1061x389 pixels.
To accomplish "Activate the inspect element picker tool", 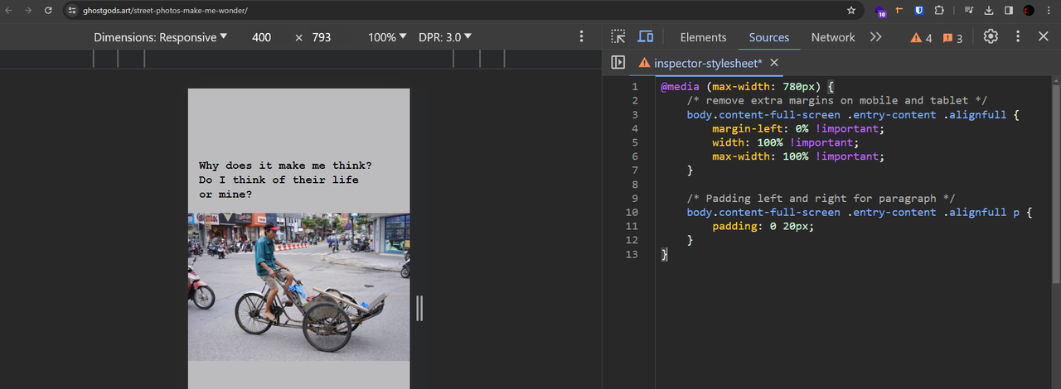I will (618, 36).
